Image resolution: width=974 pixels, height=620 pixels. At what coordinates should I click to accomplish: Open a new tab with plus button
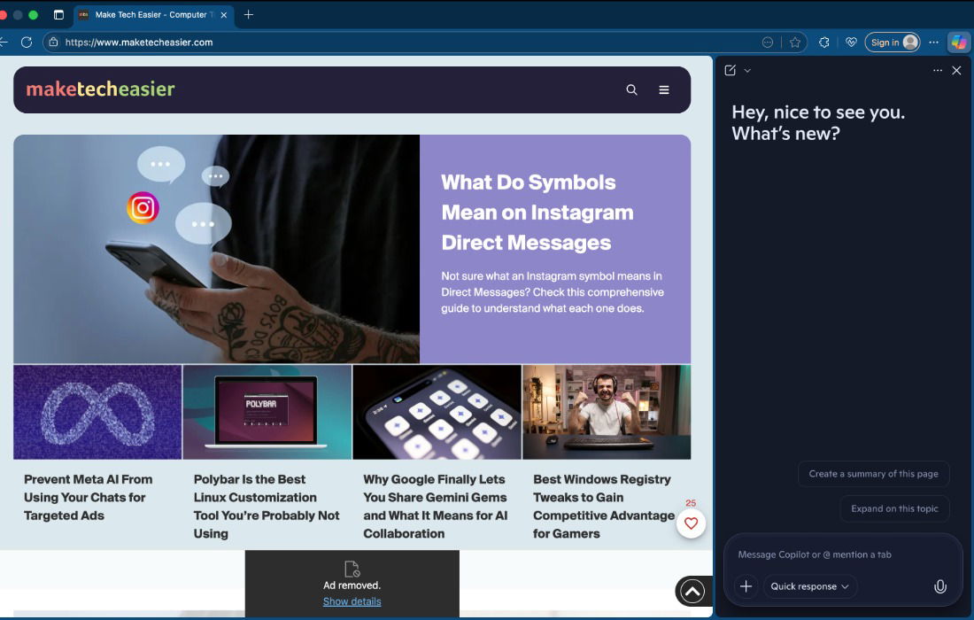[x=249, y=15]
